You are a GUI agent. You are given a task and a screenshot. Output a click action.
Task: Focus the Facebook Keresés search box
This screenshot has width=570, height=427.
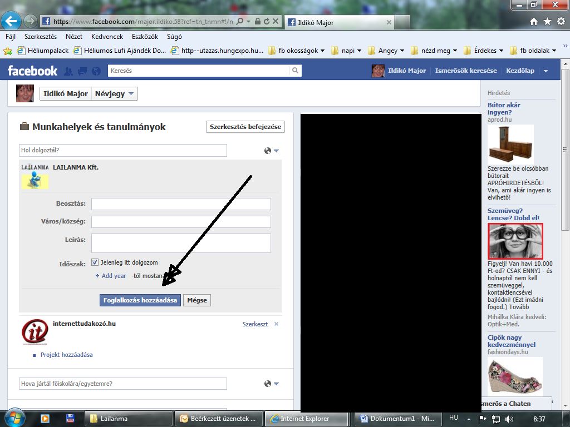click(199, 71)
